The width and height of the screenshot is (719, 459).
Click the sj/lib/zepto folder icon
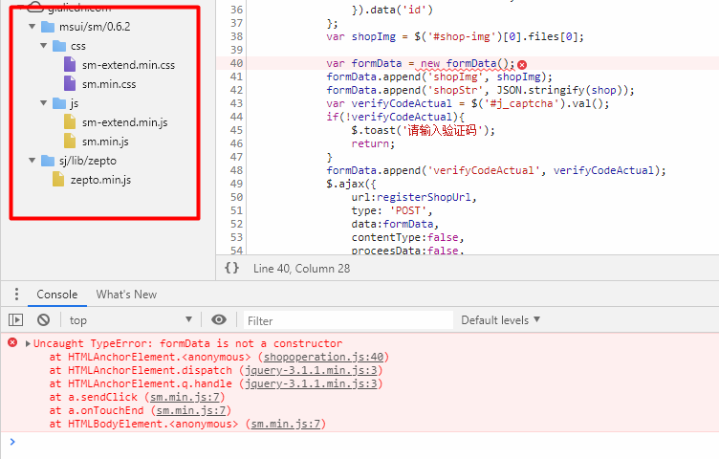click(x=48, y=161)
